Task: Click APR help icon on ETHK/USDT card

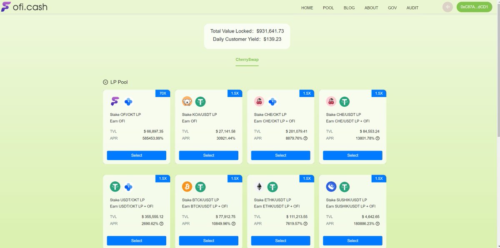Action: pyautogui.click(x=305, y=224)
